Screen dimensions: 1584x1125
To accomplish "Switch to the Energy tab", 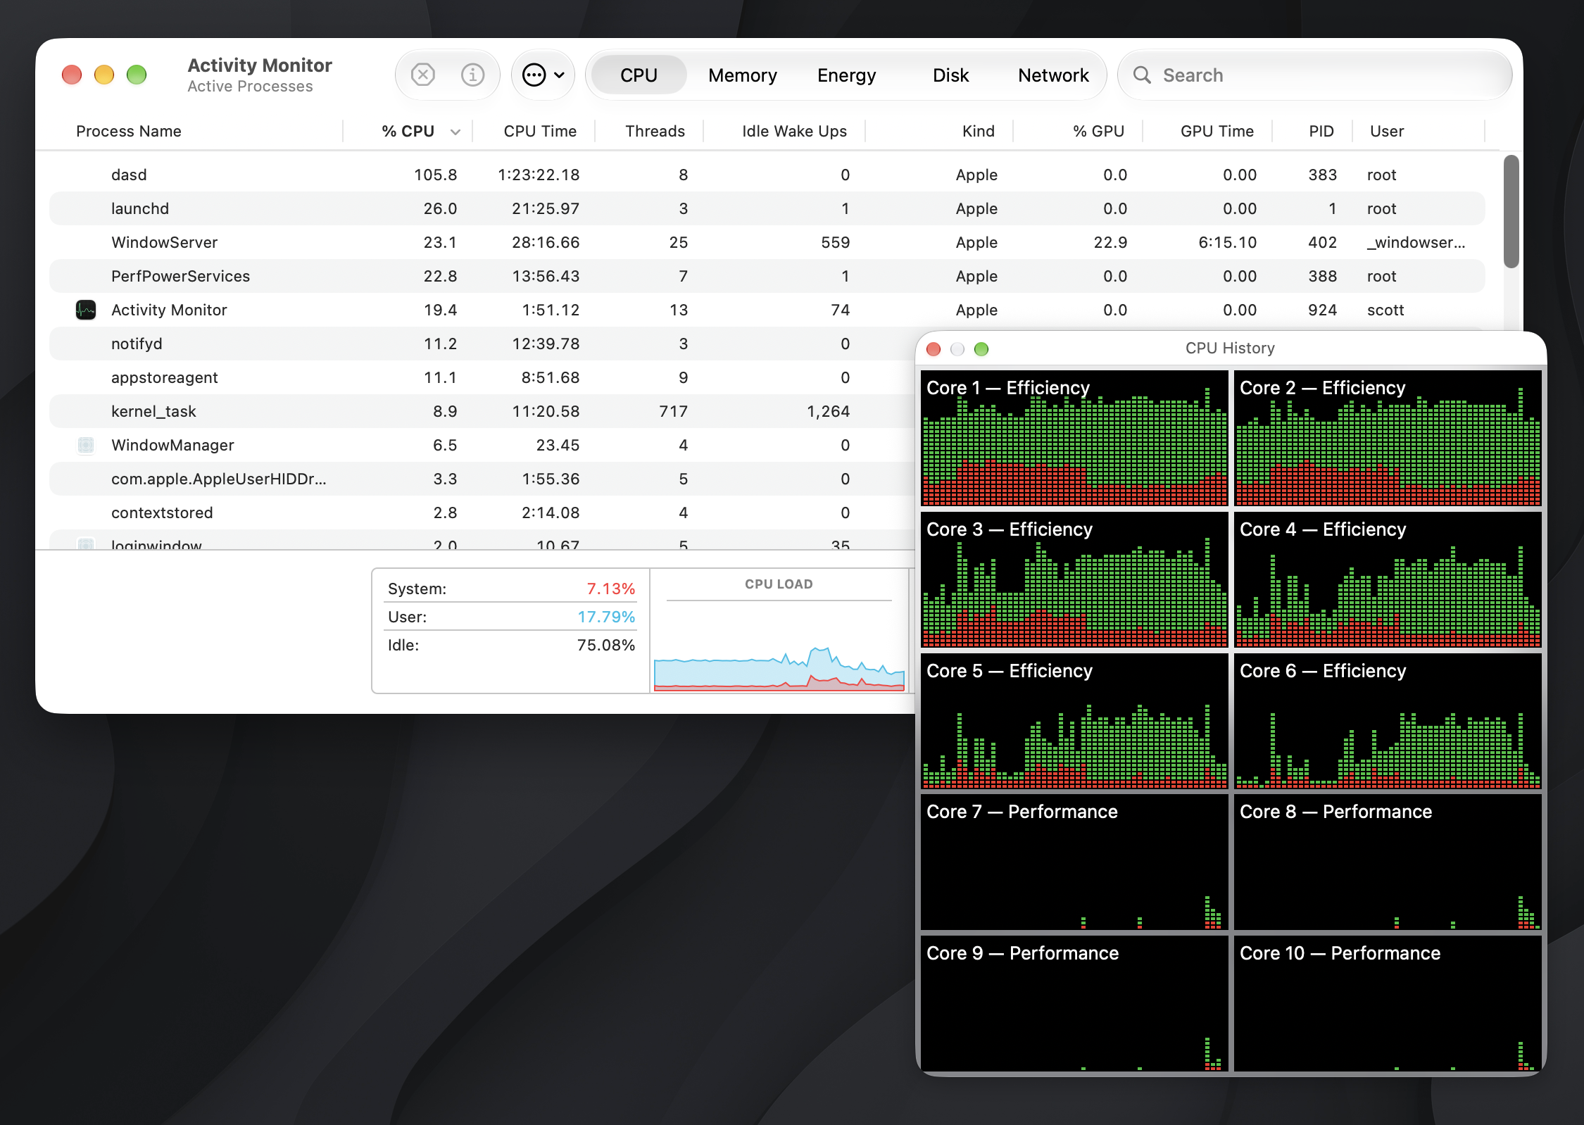I will click(x=846, y=75).
